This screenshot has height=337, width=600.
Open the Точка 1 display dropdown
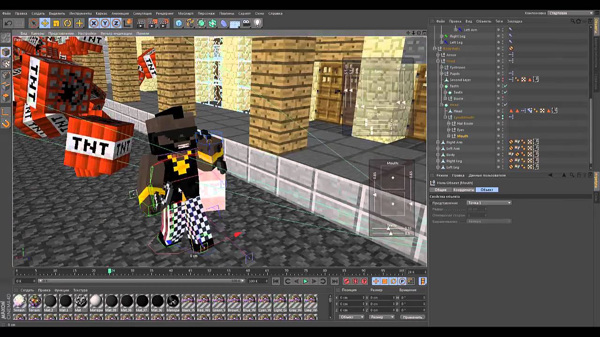489,203
